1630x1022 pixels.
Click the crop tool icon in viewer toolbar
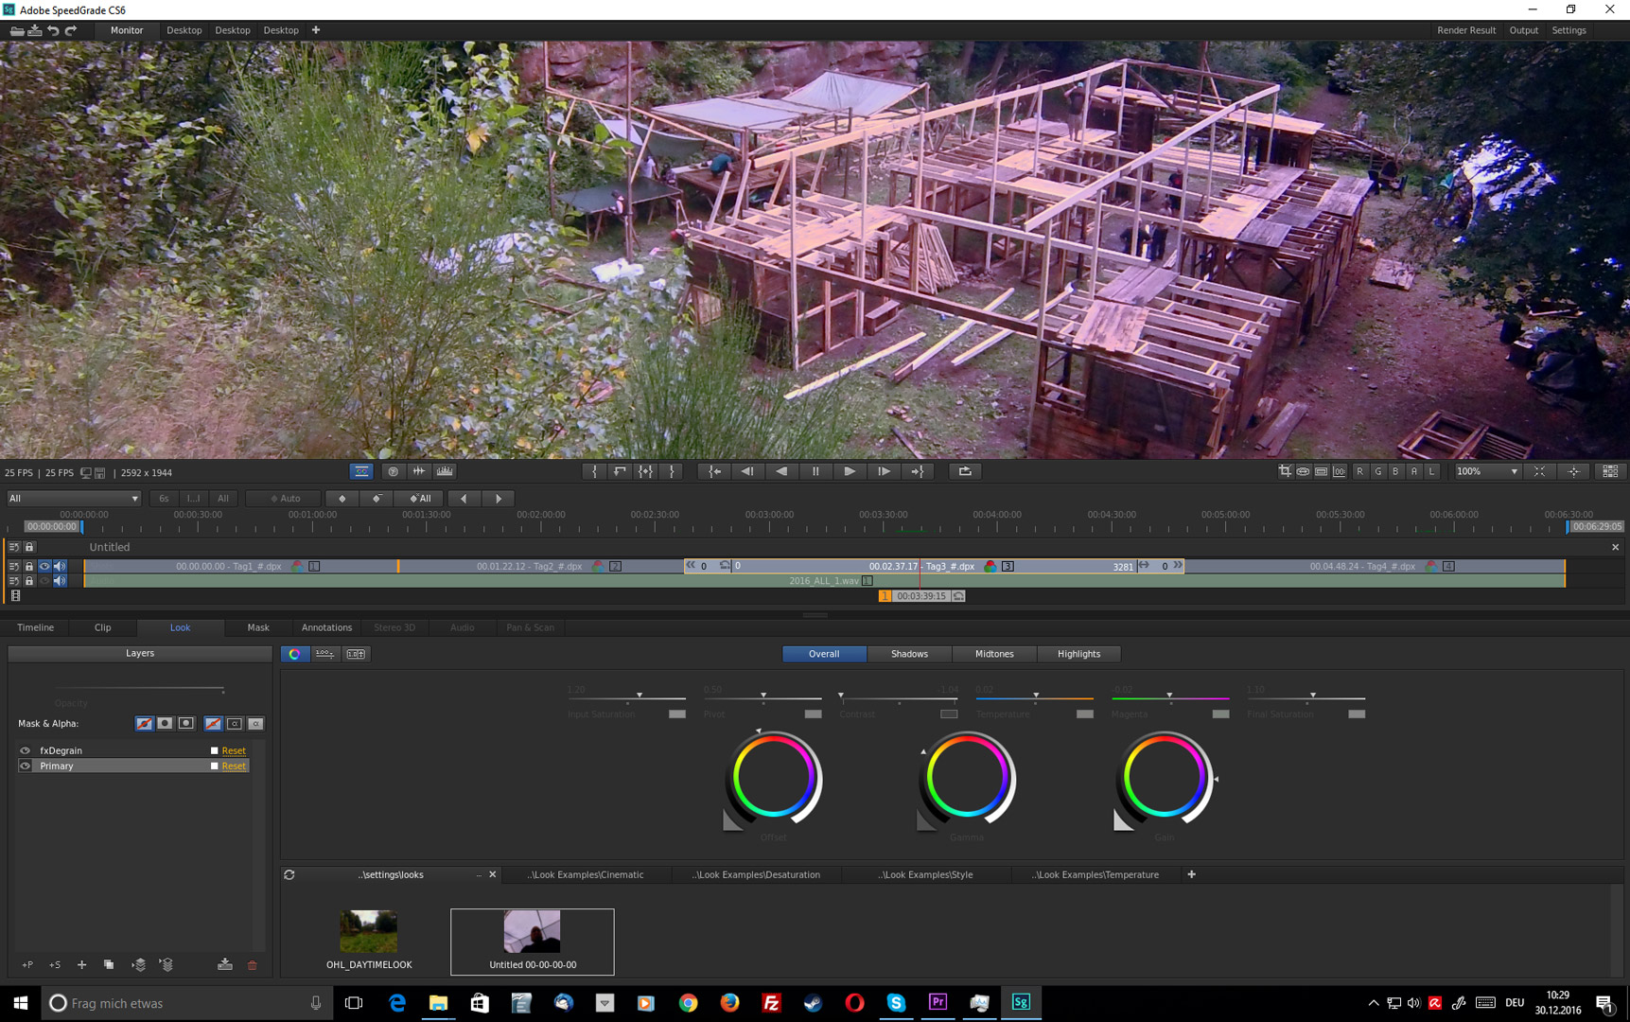[1284, 471]
